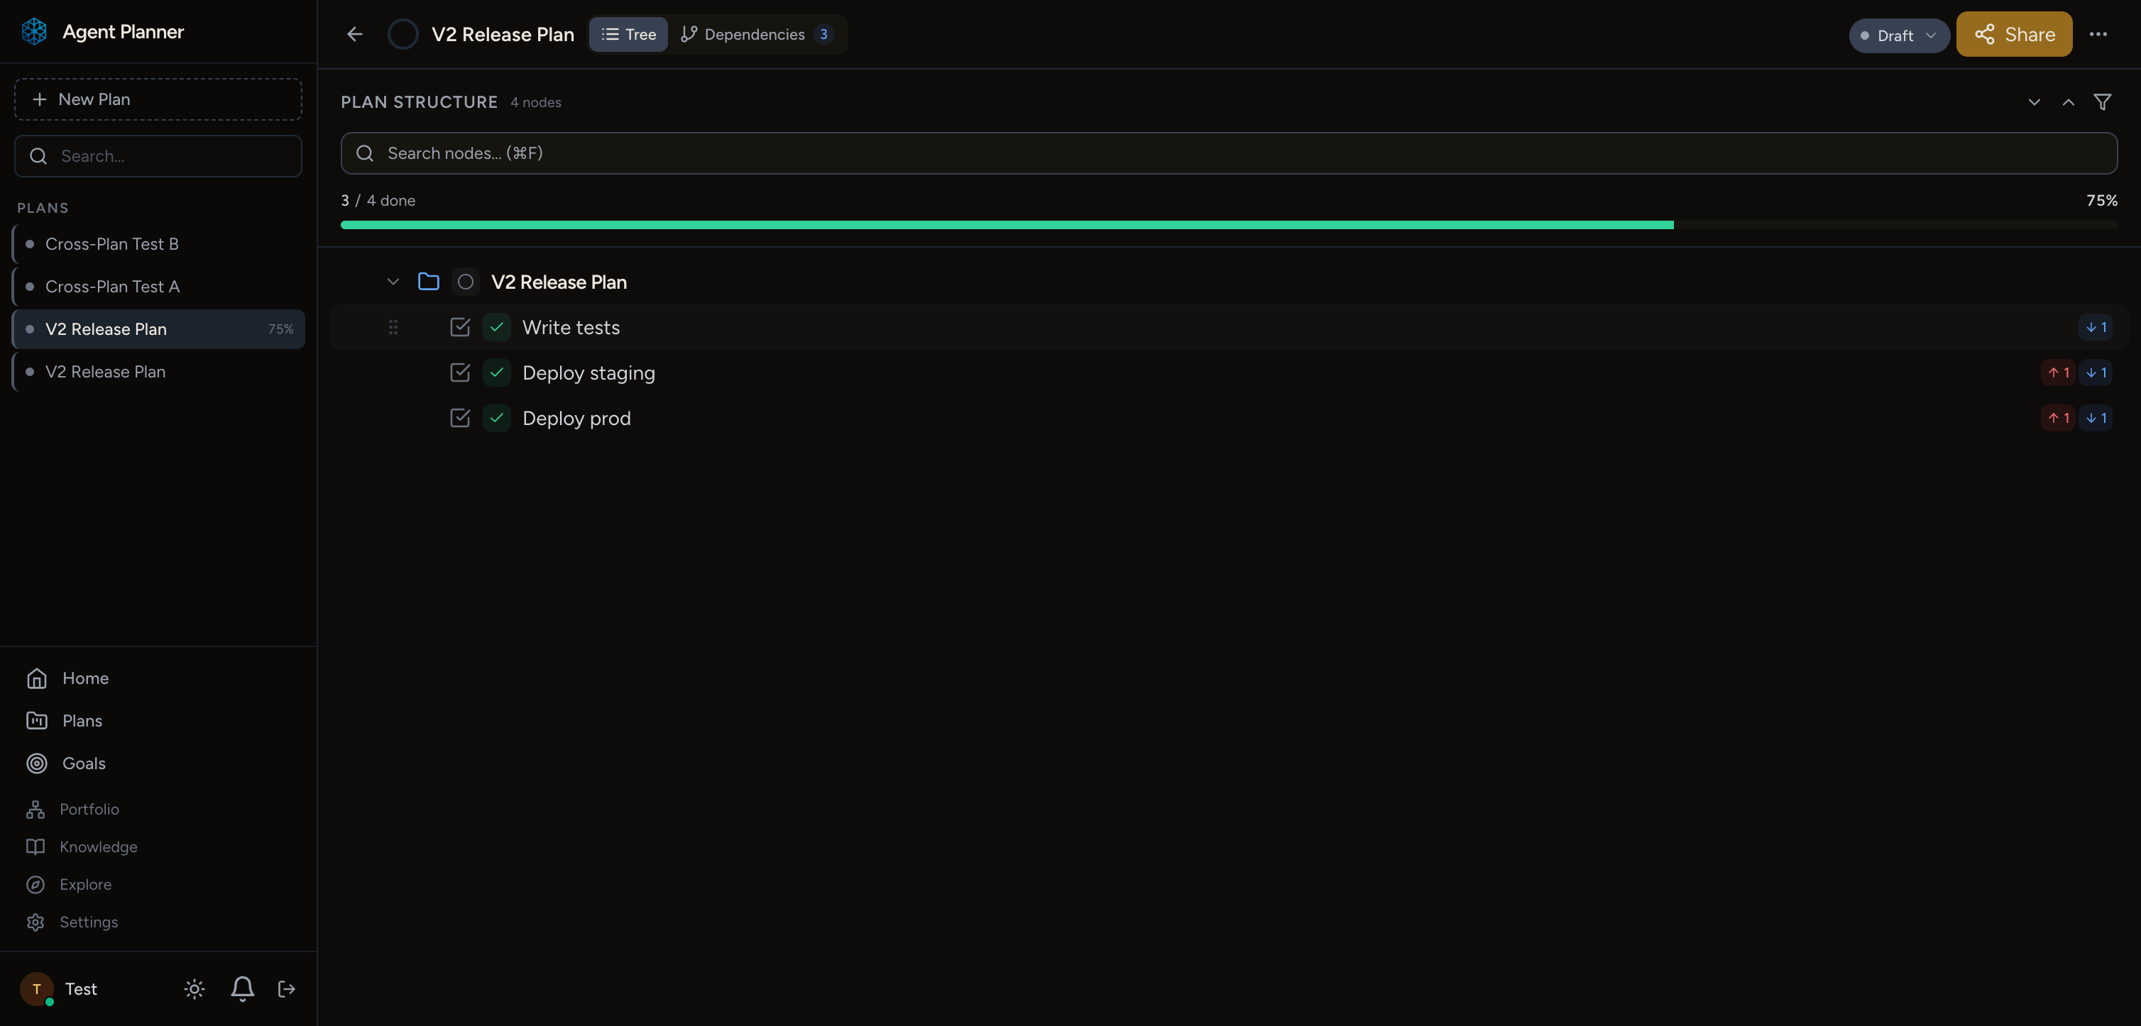Go back using the left arrow
The image size is (2141, 1026).
(355, 34)
